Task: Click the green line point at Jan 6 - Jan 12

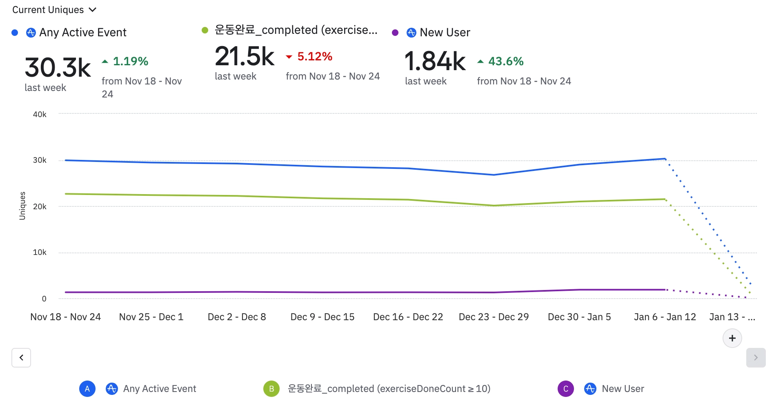Action: tap(665, 199)
